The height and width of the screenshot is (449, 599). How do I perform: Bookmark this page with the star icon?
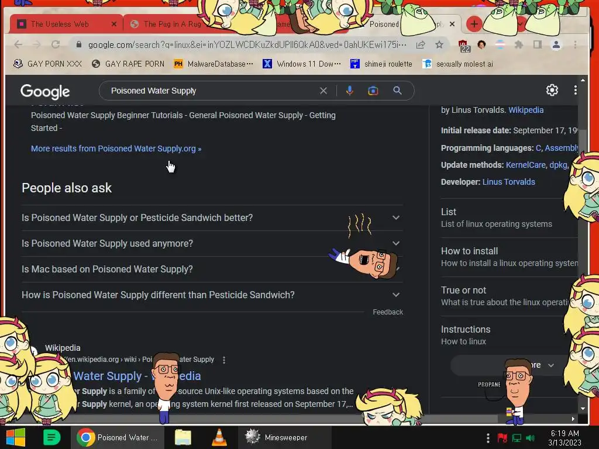coord(439,44)
